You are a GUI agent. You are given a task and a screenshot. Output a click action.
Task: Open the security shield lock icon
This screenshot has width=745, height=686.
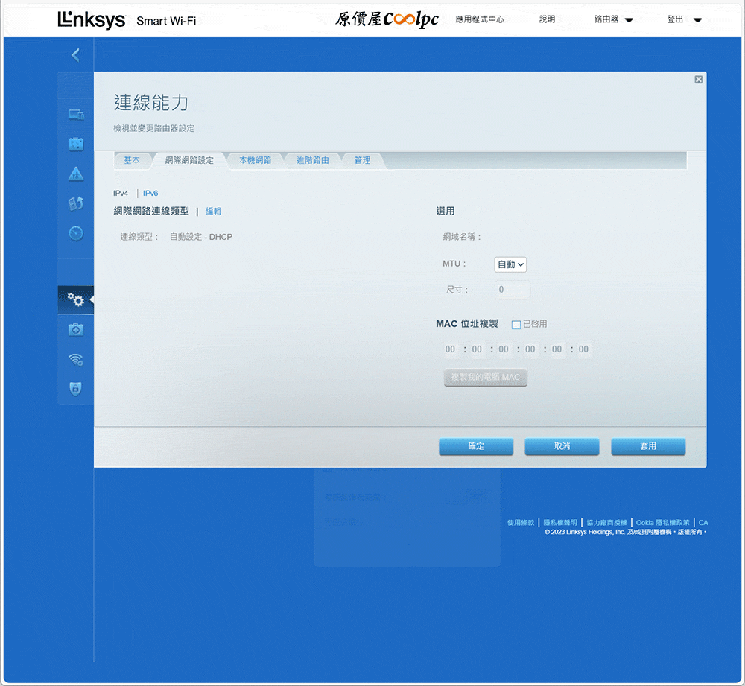pos(76,388)
